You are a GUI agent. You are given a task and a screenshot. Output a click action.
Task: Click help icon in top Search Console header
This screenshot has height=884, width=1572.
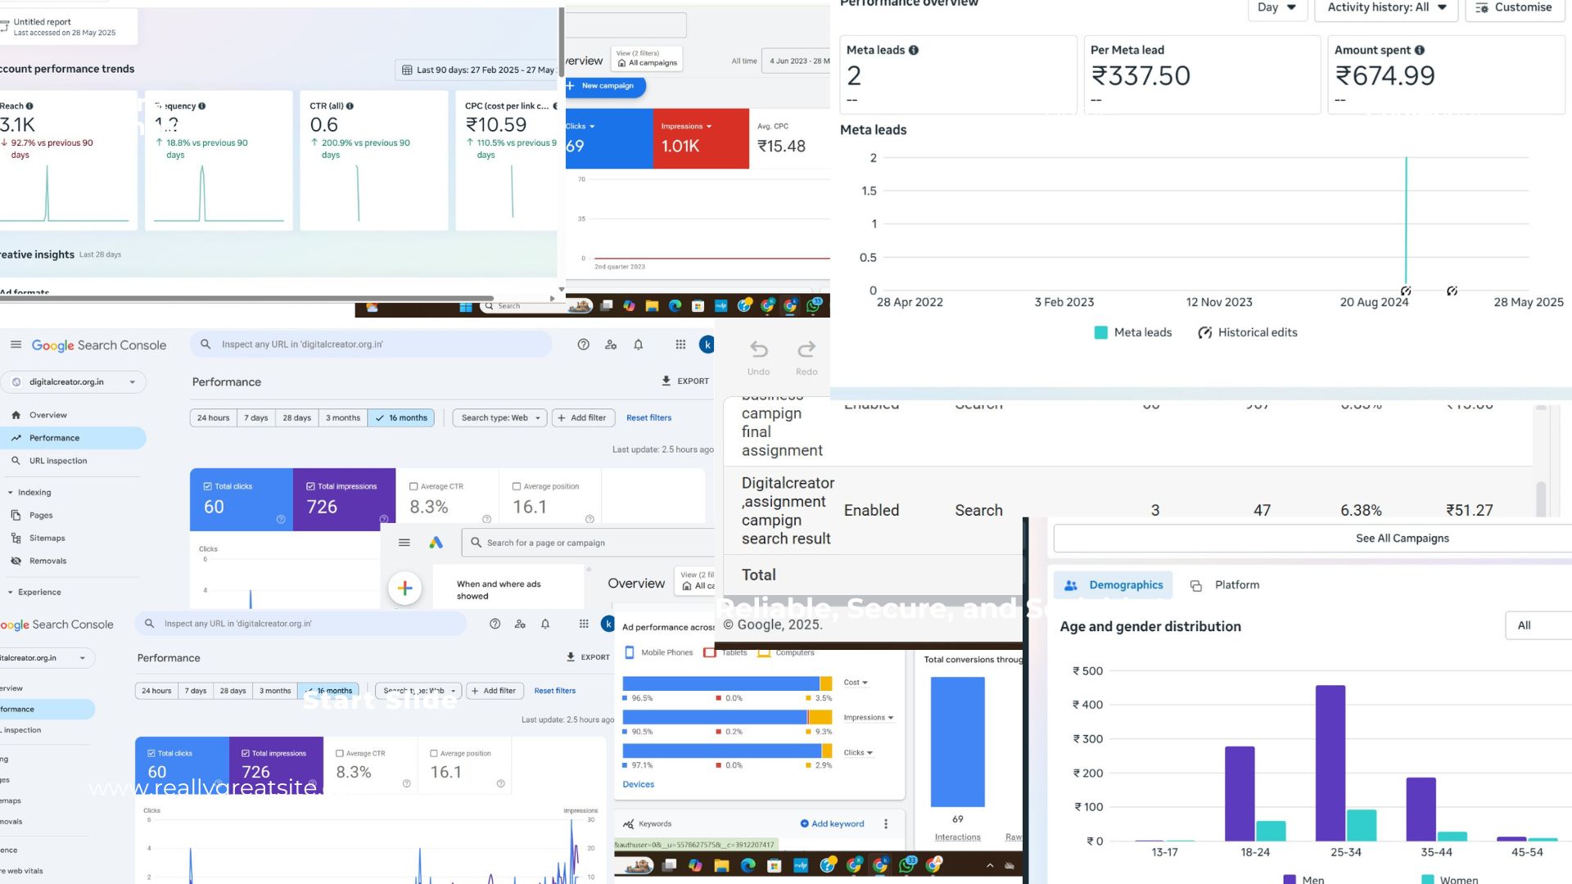click(x=583, y=345)
